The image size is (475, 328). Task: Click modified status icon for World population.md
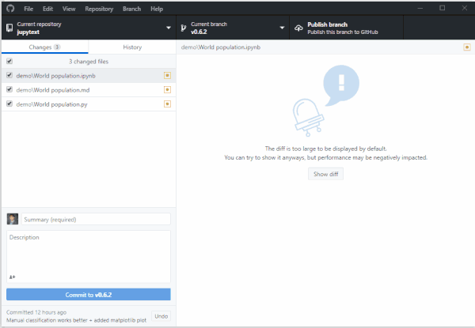(167, 90)
